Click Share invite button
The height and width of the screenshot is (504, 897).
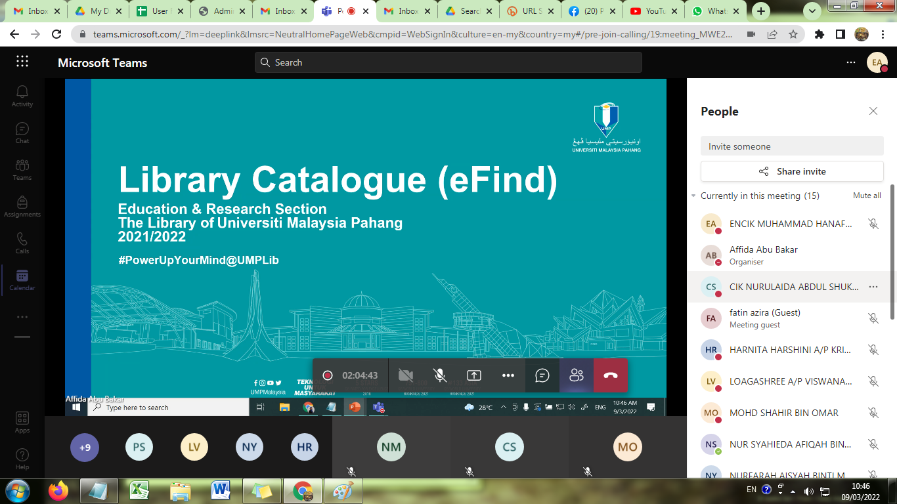[x=792, y=171]
